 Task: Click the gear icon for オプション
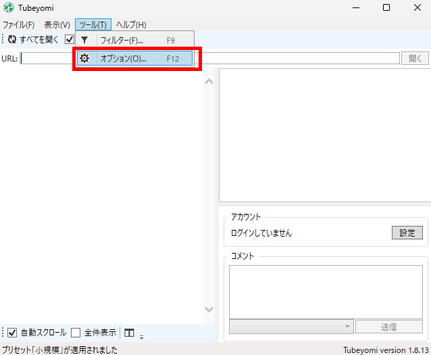pyautogui.click(x=84, y=58)
